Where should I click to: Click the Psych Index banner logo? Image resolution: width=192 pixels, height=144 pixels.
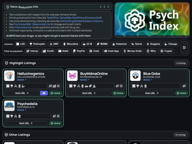(x=152, y=20)
